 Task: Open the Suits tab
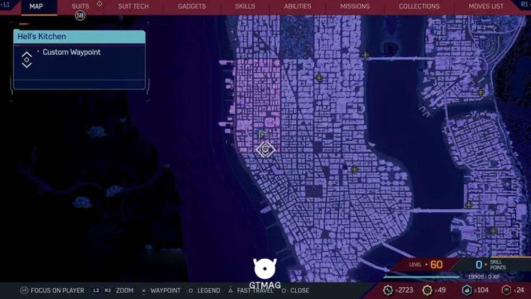80,6
